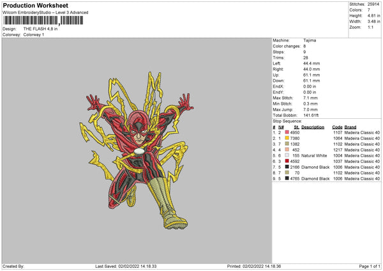
Task: Click the Trims value 28
Action: click(306, 58)
